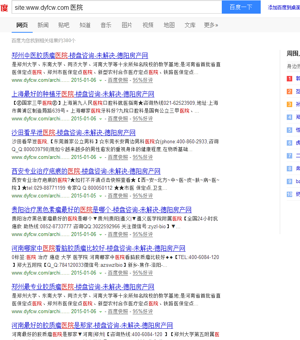The height and width of the screenshot is (340, 300).
Task: Expand URL dropdown arrow for 西安专业治疗疤痕 result
Action: [100, 196]
